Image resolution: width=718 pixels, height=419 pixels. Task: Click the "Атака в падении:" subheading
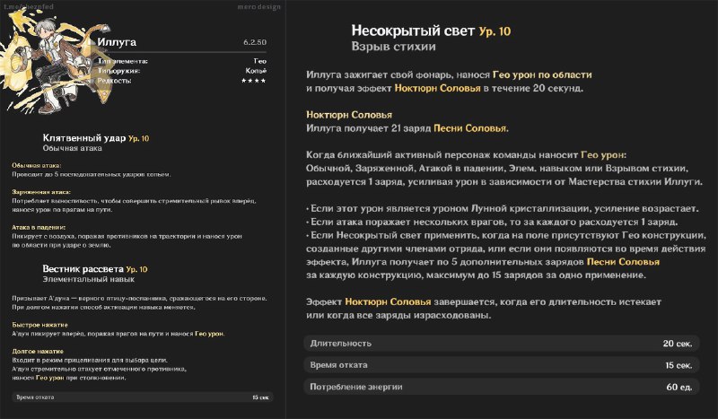point(39,227)
